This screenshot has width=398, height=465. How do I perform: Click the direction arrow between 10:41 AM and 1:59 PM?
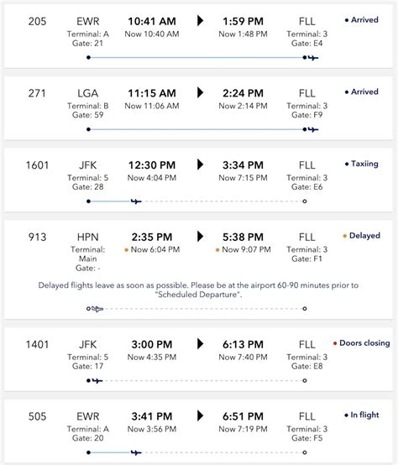[x=201, y=21]
